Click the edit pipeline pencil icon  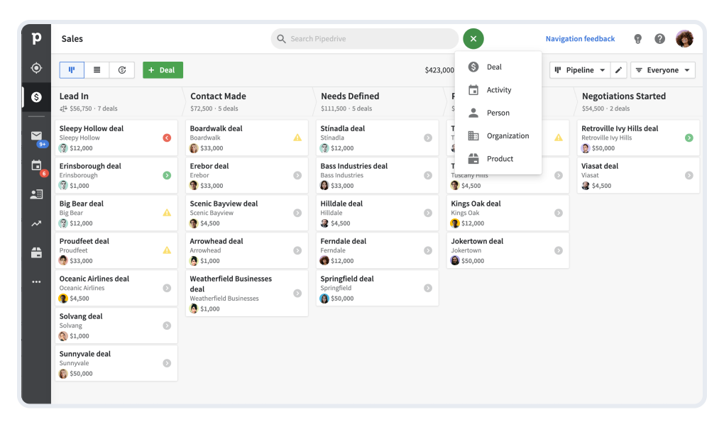[x=619, y=70]
